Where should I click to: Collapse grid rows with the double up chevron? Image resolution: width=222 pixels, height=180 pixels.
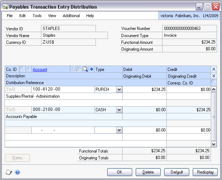214,70
